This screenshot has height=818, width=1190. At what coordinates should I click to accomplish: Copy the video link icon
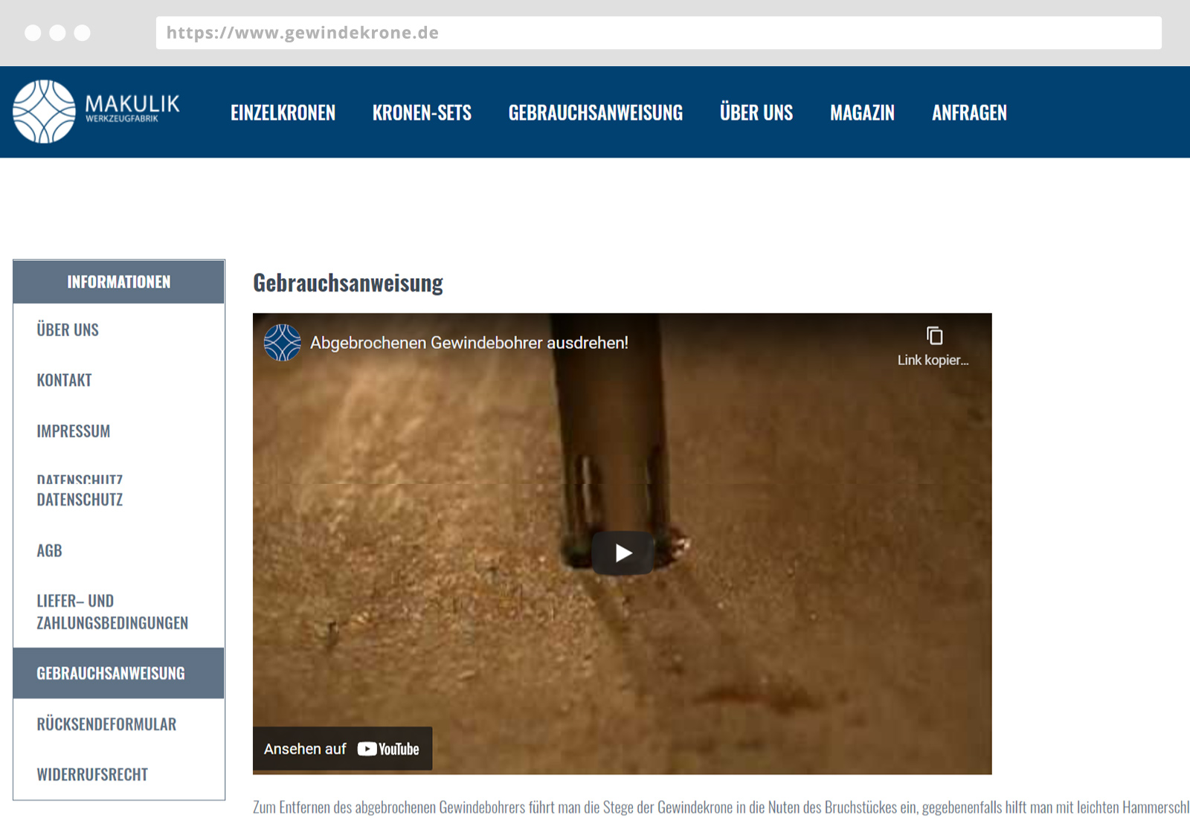[x=934, y=336]
